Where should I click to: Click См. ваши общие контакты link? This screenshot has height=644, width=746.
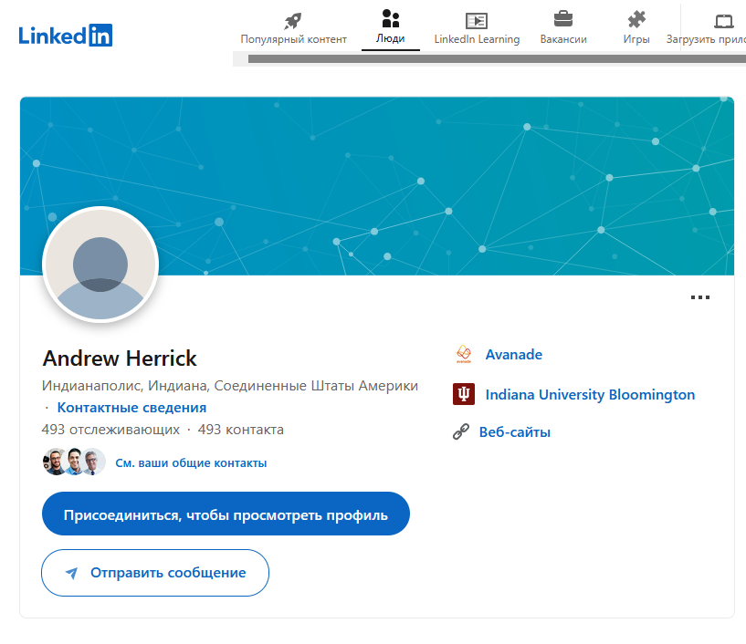click(x=191, y=463)
